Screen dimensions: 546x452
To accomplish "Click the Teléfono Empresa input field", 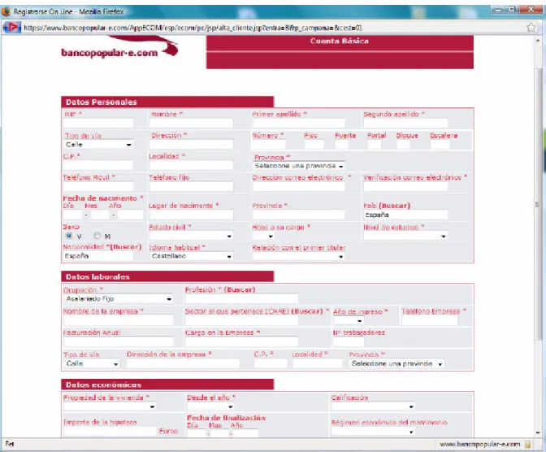I will pyautogui.click(x=430, y=320).
